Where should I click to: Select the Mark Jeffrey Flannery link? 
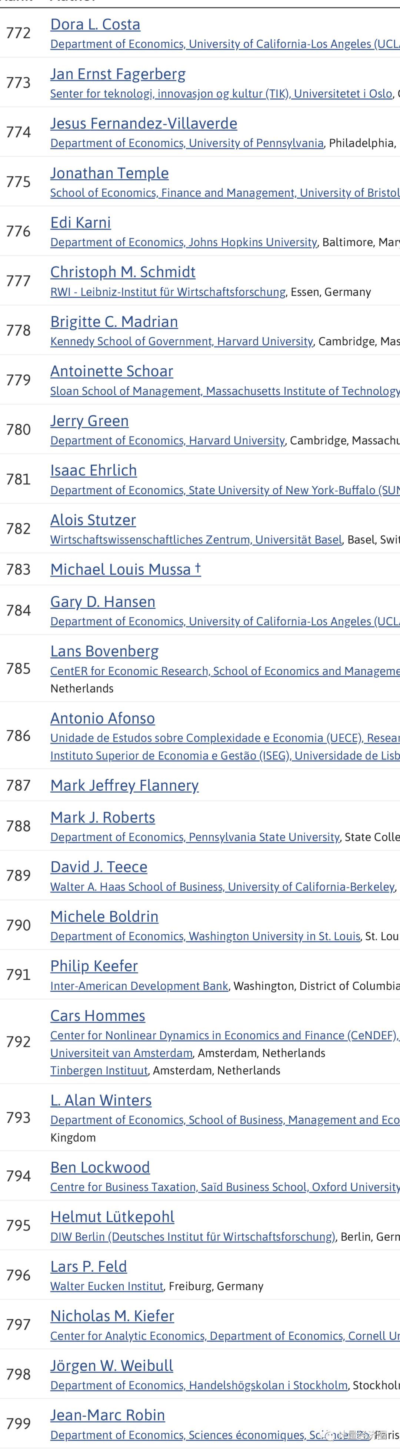click(x=124, y=785)
